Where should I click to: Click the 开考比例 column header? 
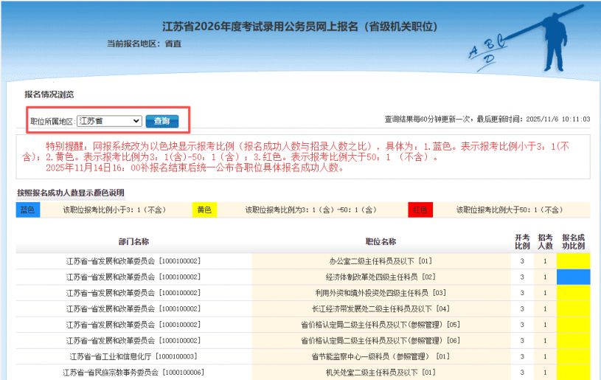click(x=521, y=241)
